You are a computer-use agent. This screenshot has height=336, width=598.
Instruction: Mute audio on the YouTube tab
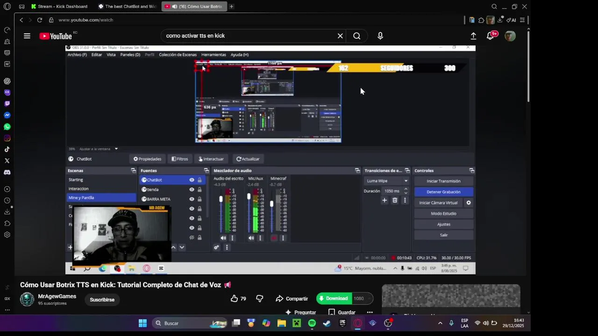pyautogui.click(x=174, y=7)
